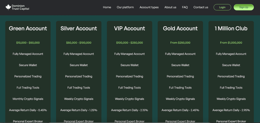Click Average Return Daily - 2.45% text
260x123 pixels.
(x=180, y=110)
